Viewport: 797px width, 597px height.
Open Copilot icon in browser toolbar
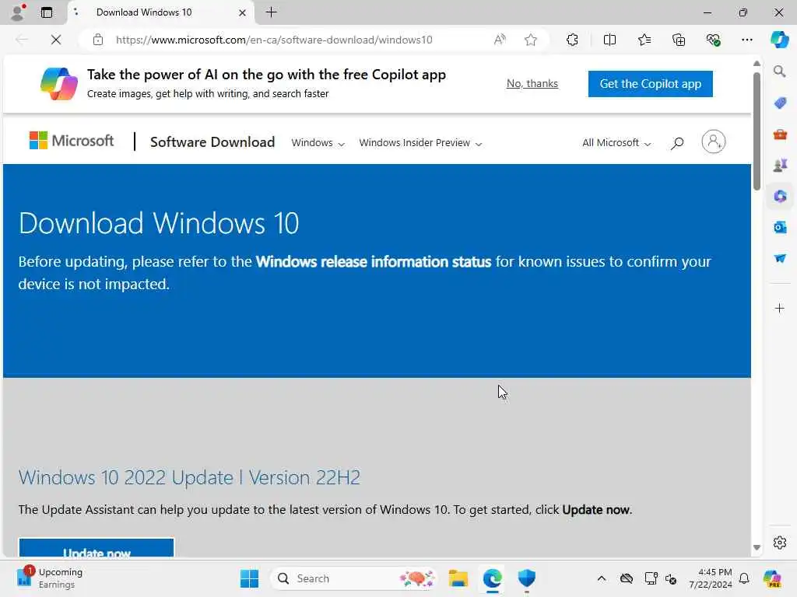coord(779,40)
